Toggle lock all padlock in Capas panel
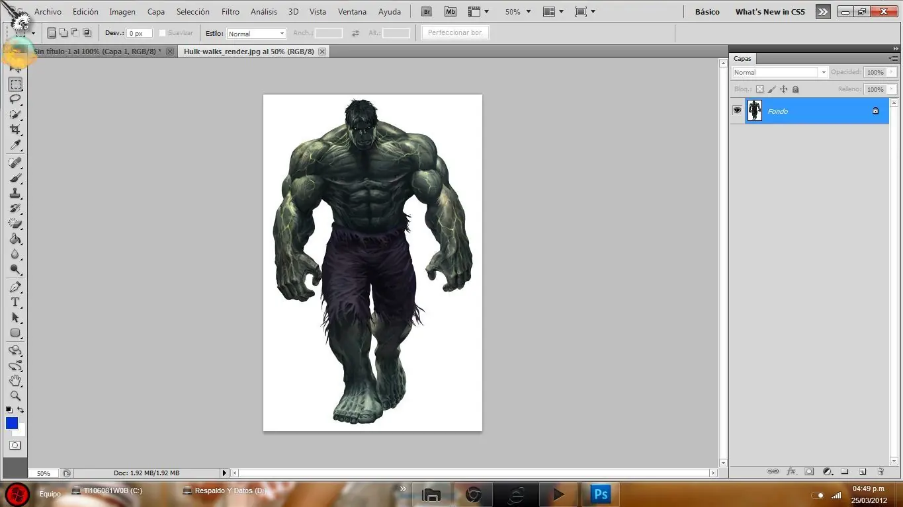Screen dimensions: 903x507 (x=795, y=89)
